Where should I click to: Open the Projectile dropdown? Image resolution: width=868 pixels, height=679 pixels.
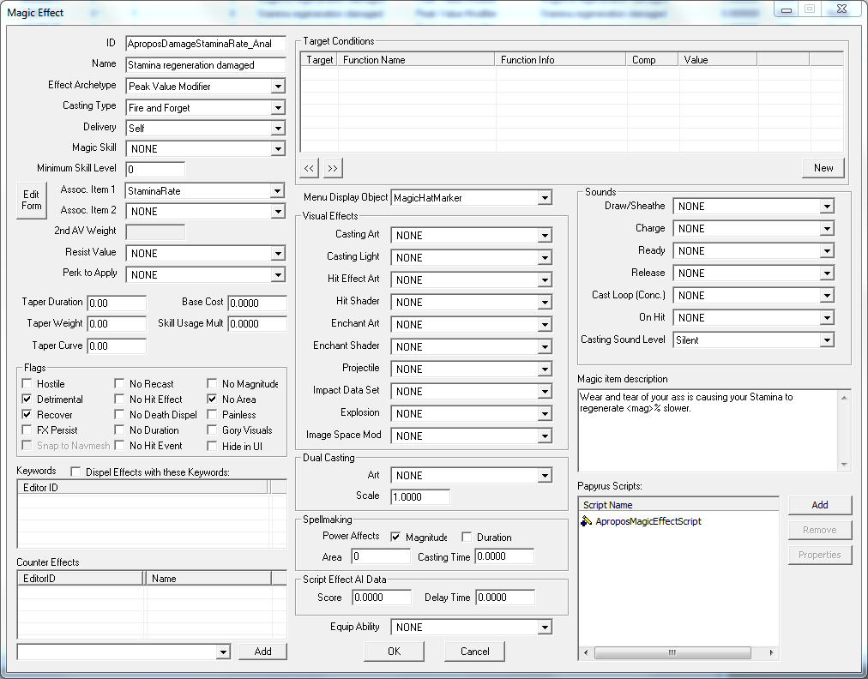tap(545, 370)
